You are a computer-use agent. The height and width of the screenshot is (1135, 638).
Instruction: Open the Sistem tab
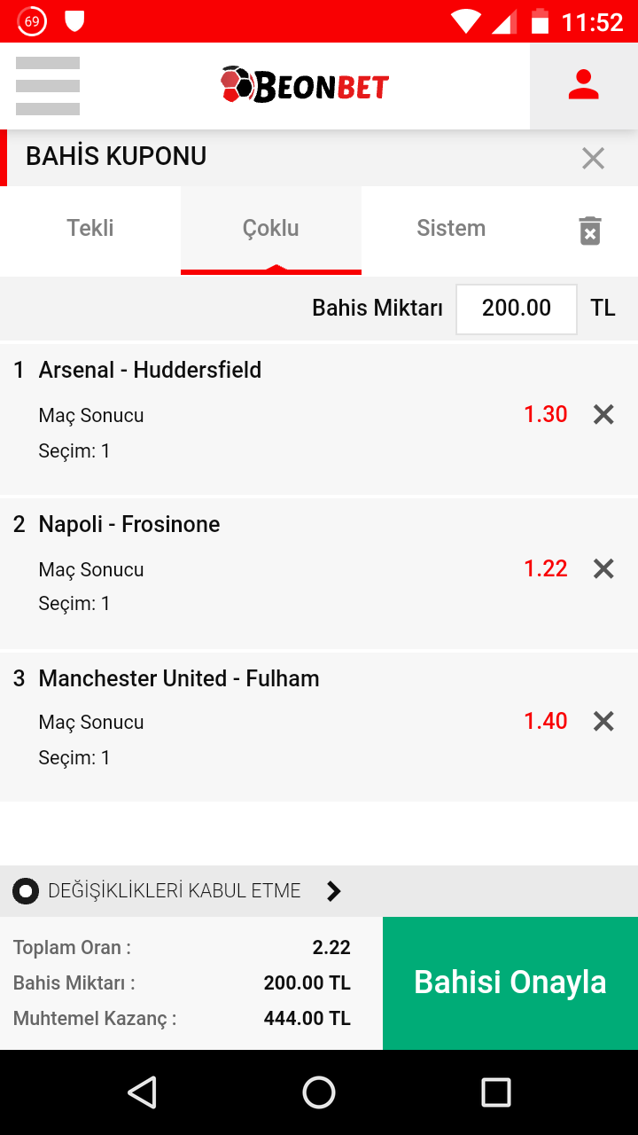(451, 229)
